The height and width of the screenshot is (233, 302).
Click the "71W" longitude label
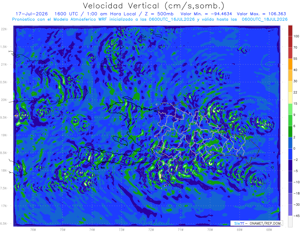tap(180, 229)
